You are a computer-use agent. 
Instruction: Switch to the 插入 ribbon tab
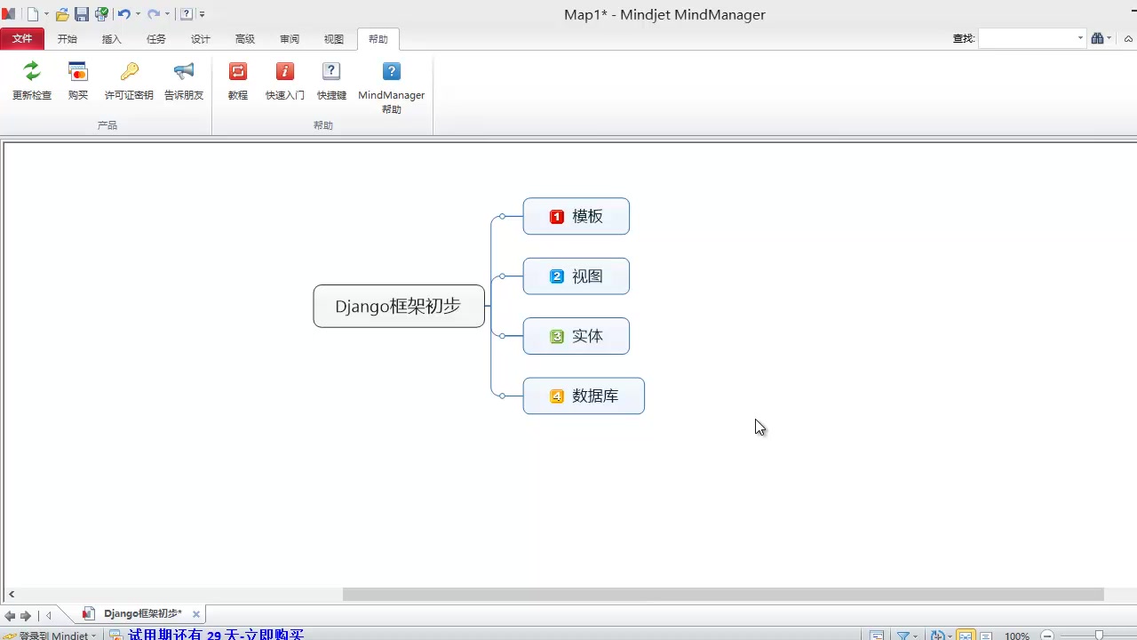click(112, 39)
